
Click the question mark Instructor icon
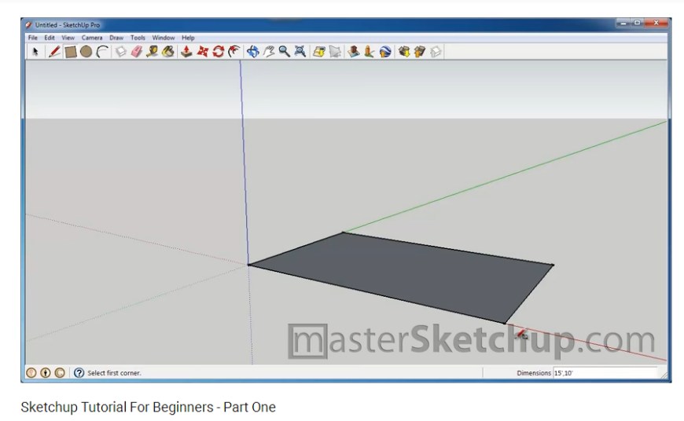coord(79,372)
